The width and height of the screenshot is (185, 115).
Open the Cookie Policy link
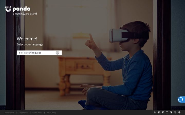pos(37,113)
